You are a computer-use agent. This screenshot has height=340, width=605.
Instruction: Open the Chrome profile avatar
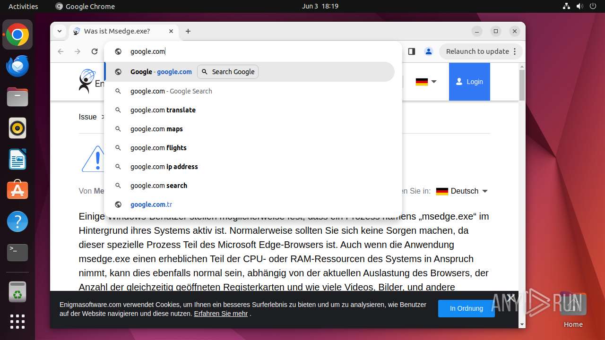point(429,51)
